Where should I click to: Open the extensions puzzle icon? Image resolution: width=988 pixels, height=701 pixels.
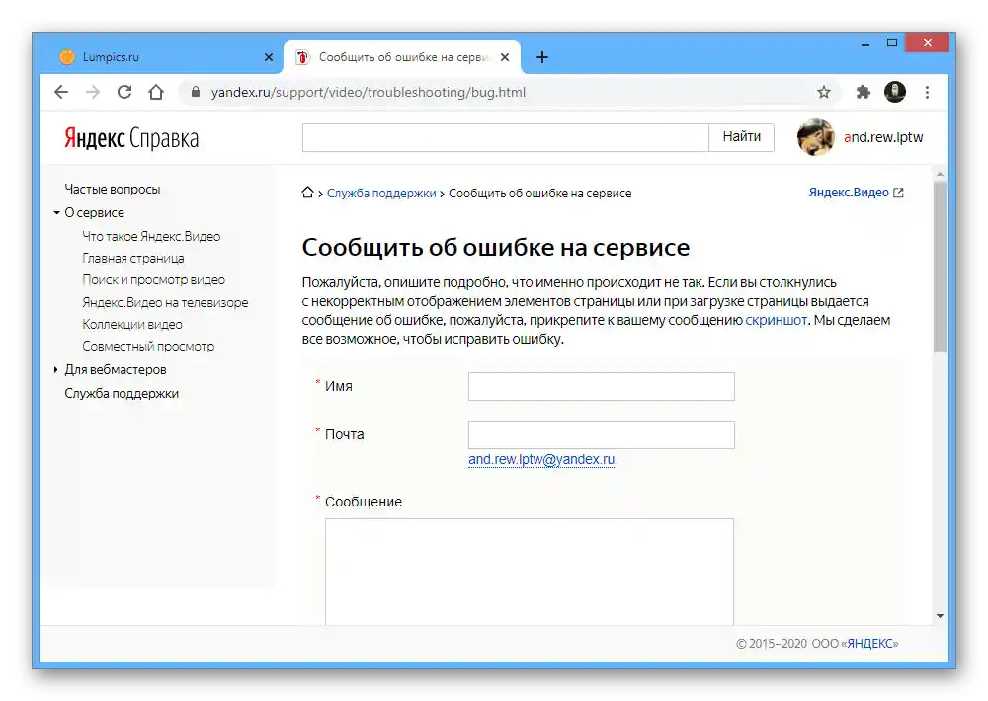863,92
